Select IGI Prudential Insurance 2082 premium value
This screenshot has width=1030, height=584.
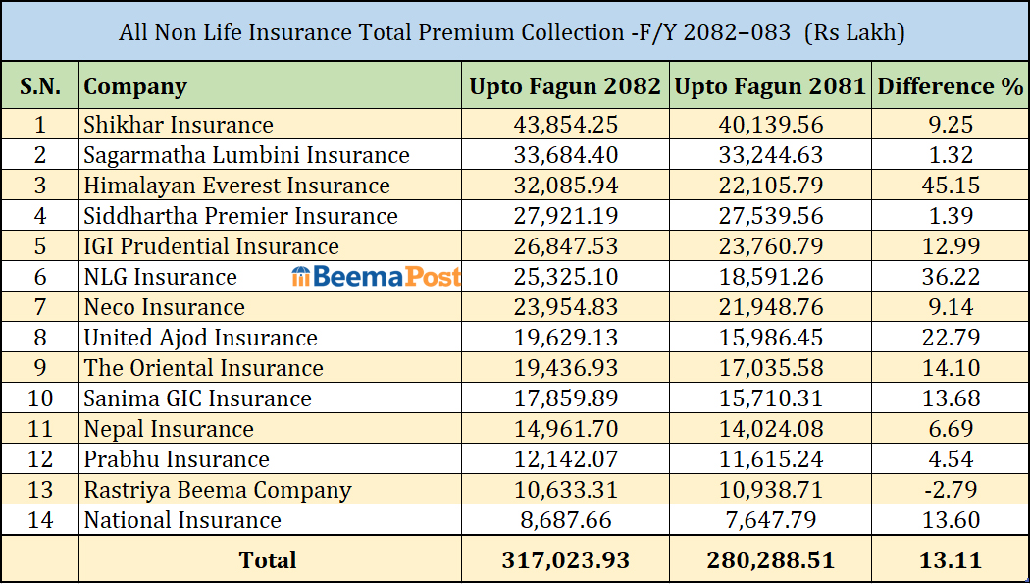click(x=565, y=246)
